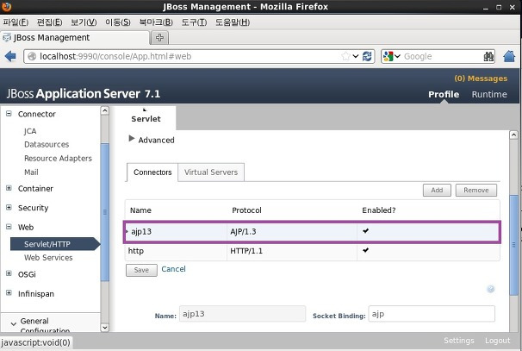Click the sidebar scrollbar up arrow

tap(104, 110)
